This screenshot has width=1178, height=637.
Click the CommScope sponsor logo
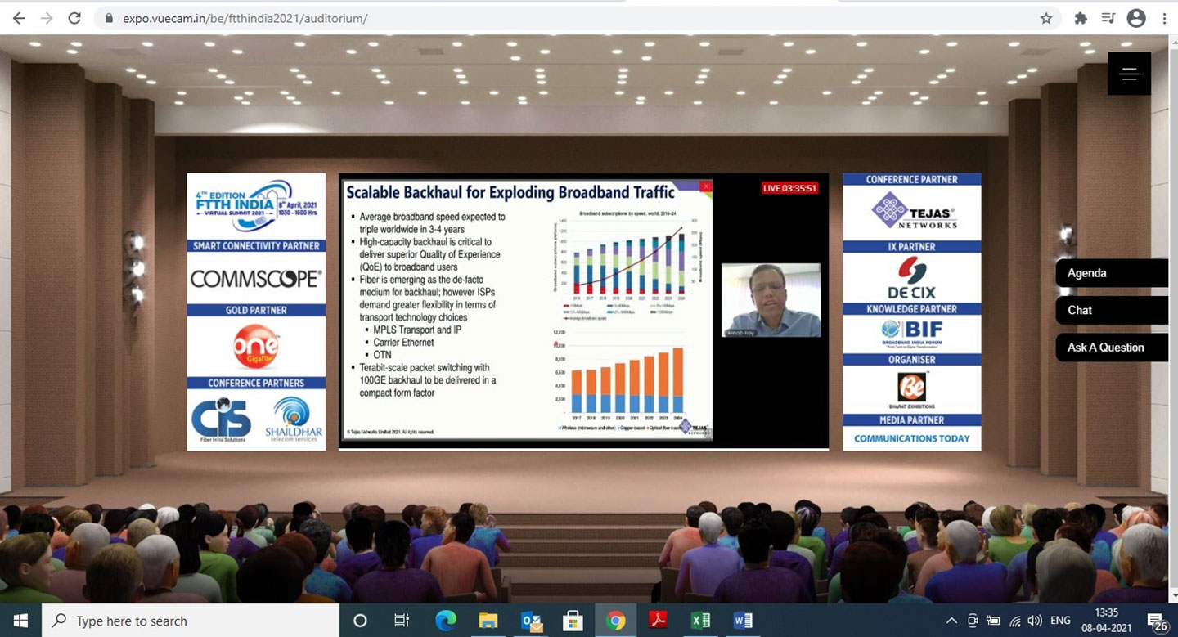[x=256, y=279]
